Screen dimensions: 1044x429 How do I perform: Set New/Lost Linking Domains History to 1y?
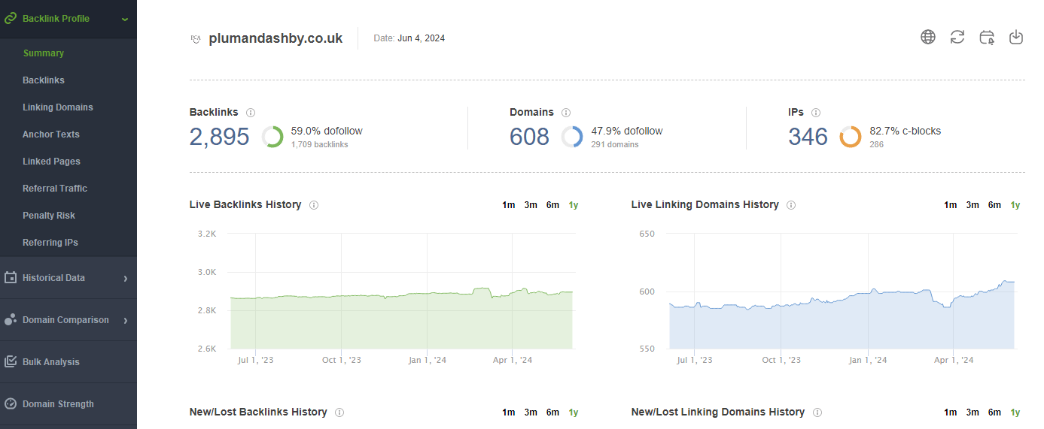click(x=1015, y=412)
